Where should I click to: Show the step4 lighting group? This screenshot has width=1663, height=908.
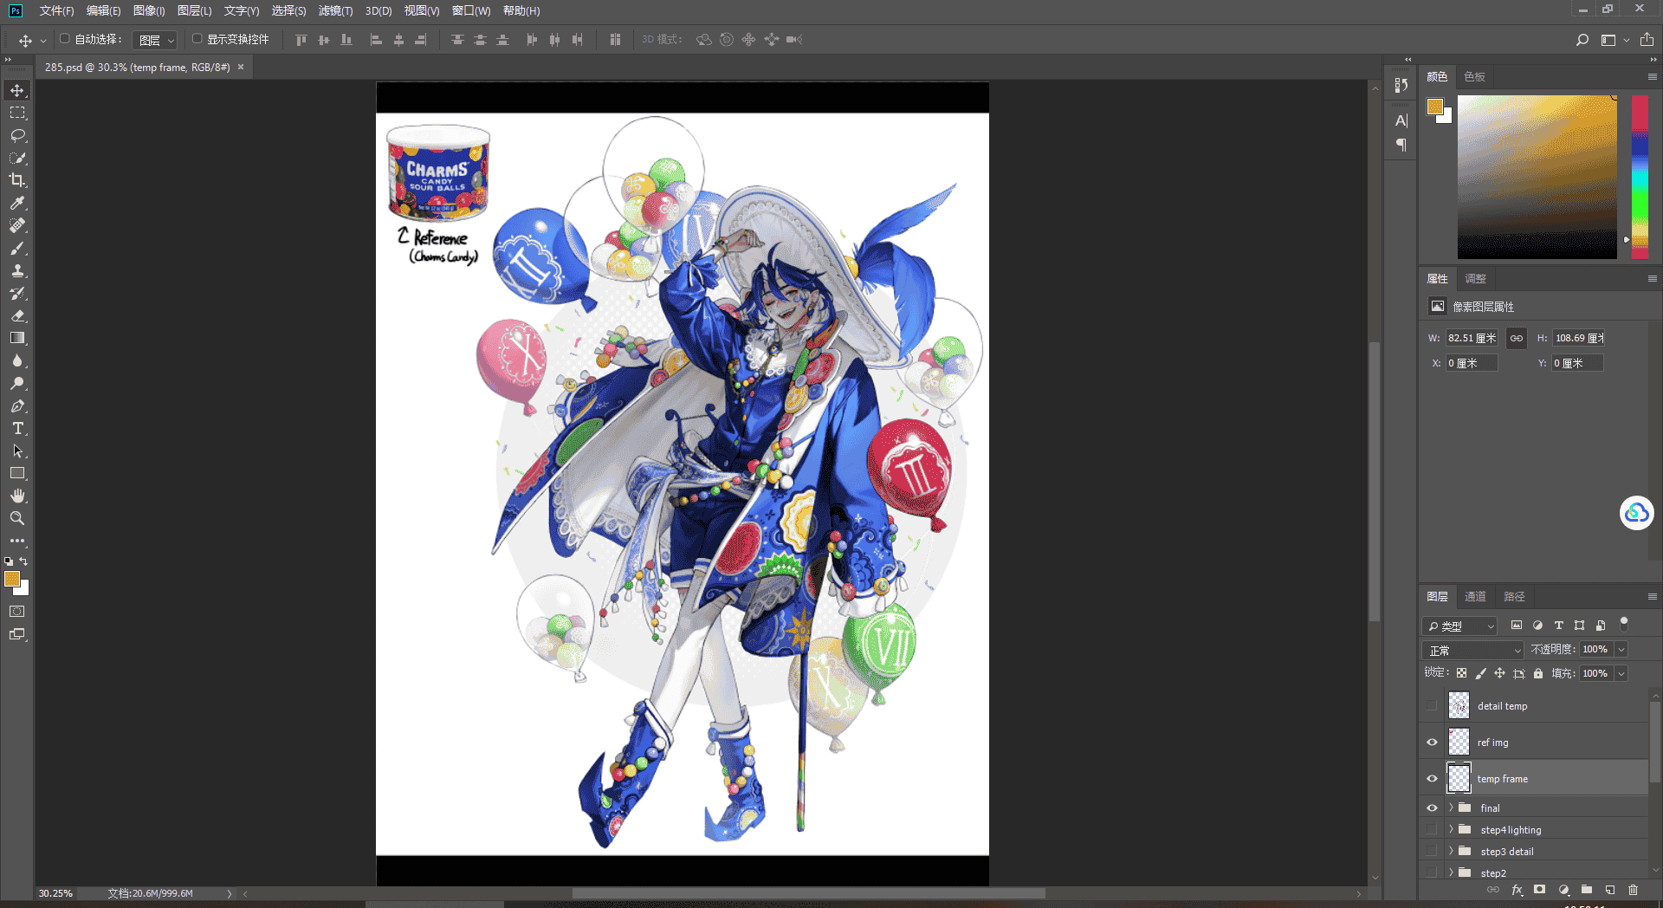(x=1432, y=830)
